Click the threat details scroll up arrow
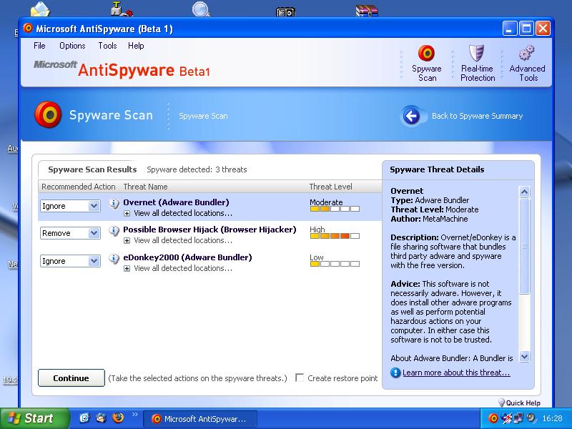The height and width of the screenshot is (429, 572). [524, 192]
